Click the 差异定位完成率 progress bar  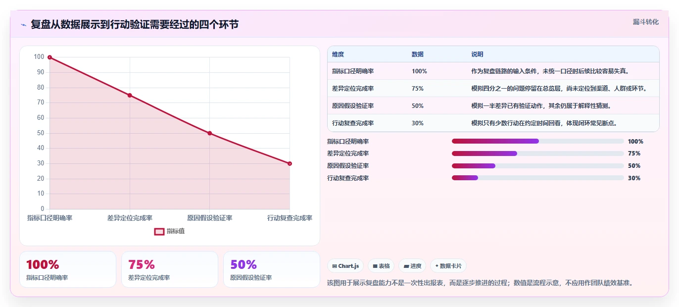point(537,153)
